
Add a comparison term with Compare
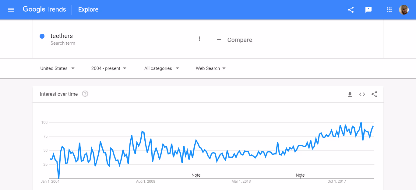(x=234, y=40)
